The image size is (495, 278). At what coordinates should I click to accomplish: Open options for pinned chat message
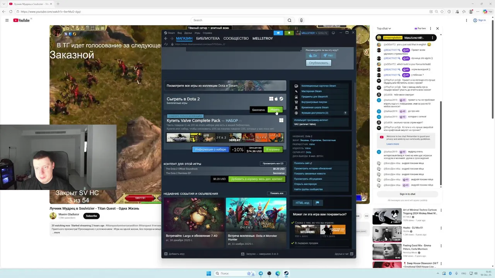[433, 37]
